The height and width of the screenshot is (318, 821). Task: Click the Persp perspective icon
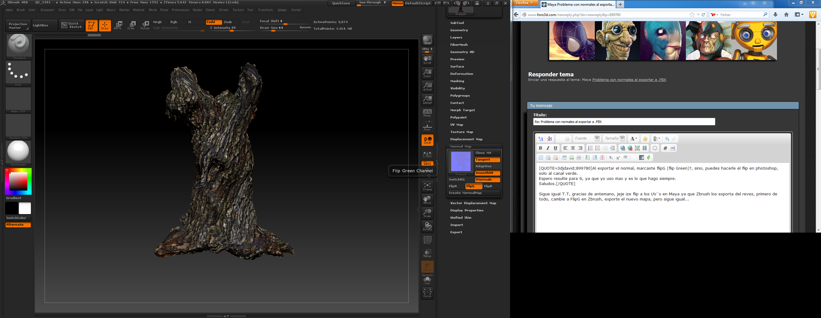coord(427,113)
